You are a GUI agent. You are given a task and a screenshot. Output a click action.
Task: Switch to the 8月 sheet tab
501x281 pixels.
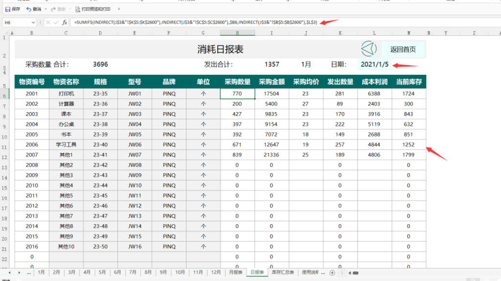(x=148, y=272)
